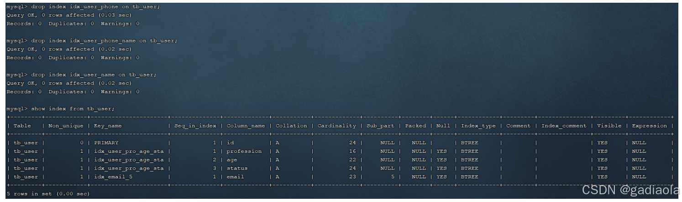
Task: Click the 'PRIMARY' key name cell
Action: tap(106, 143)
